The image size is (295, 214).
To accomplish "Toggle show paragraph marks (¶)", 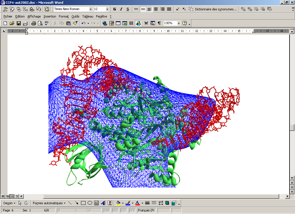I will (159, 23).
